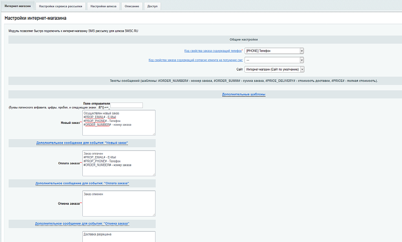Click the SMS consent property code link
Image resolution: width=402 pixels, height=242 pixels.
pos(195,60)
